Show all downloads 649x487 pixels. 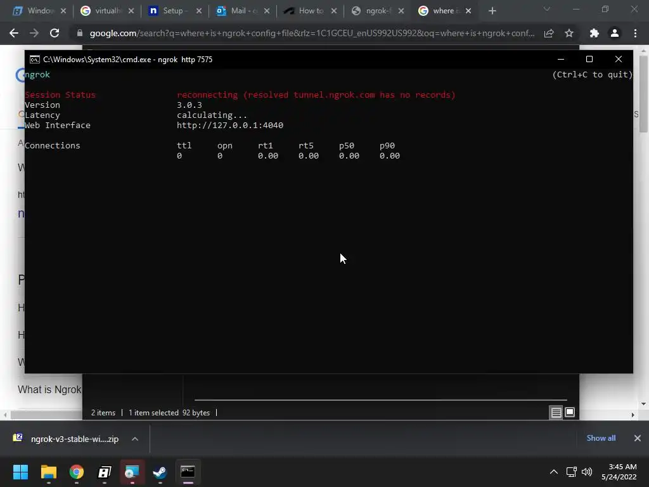601,438
